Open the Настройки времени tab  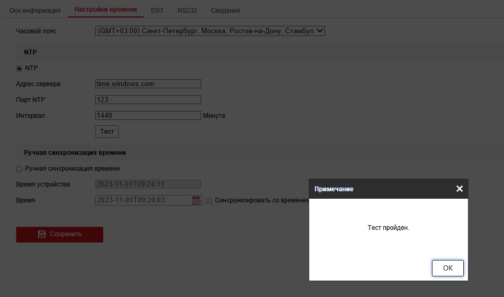pos(106,10)
